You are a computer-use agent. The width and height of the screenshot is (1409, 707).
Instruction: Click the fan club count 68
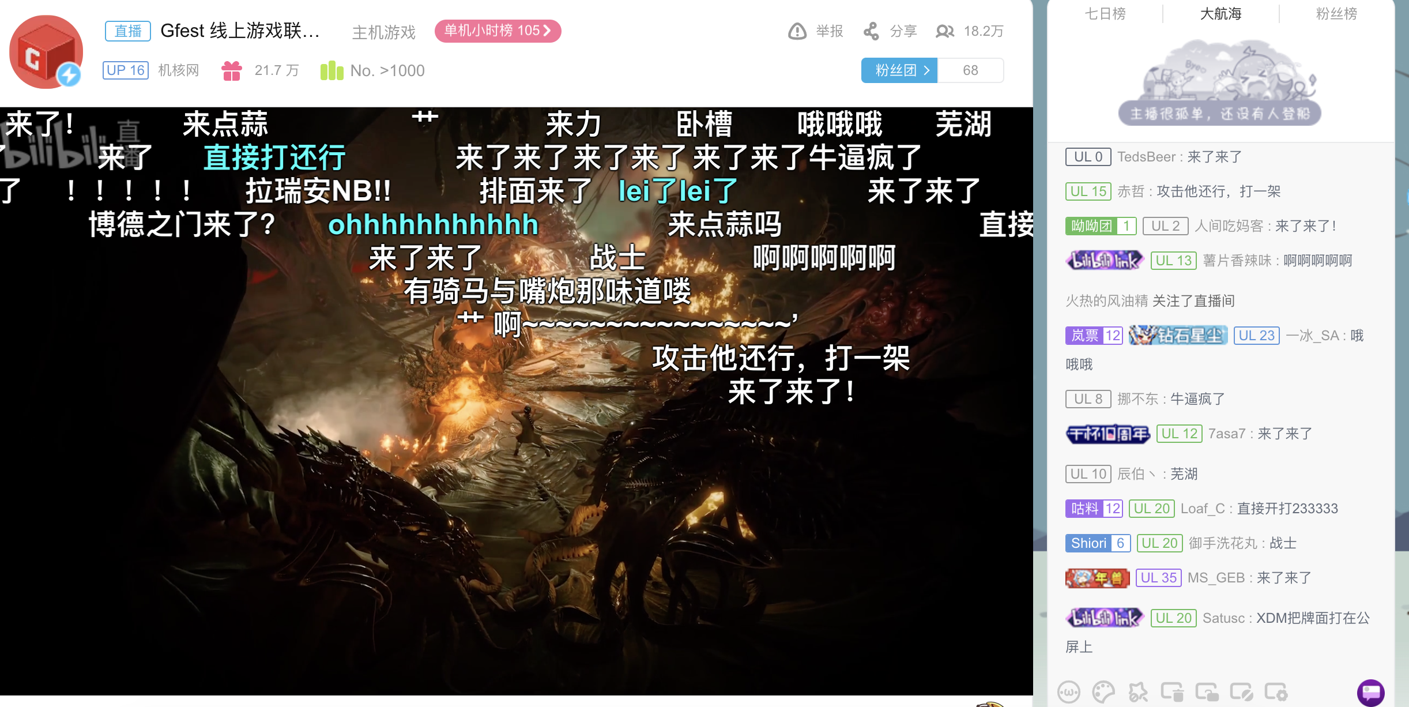(x=970, y=70)
